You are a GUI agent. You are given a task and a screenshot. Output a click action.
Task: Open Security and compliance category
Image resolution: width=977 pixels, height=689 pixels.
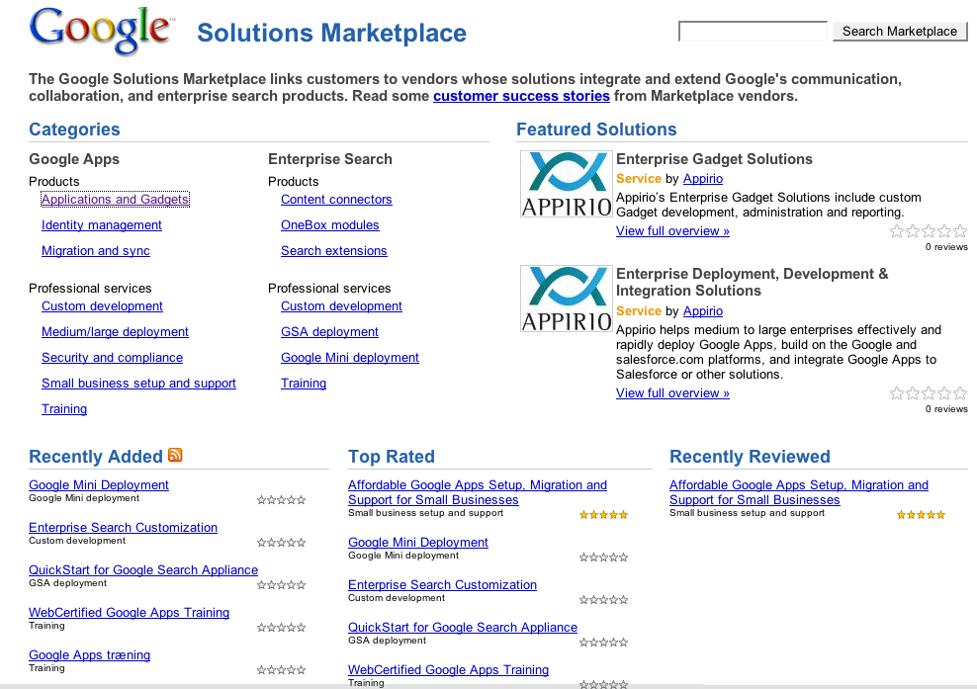click(112, 357)
